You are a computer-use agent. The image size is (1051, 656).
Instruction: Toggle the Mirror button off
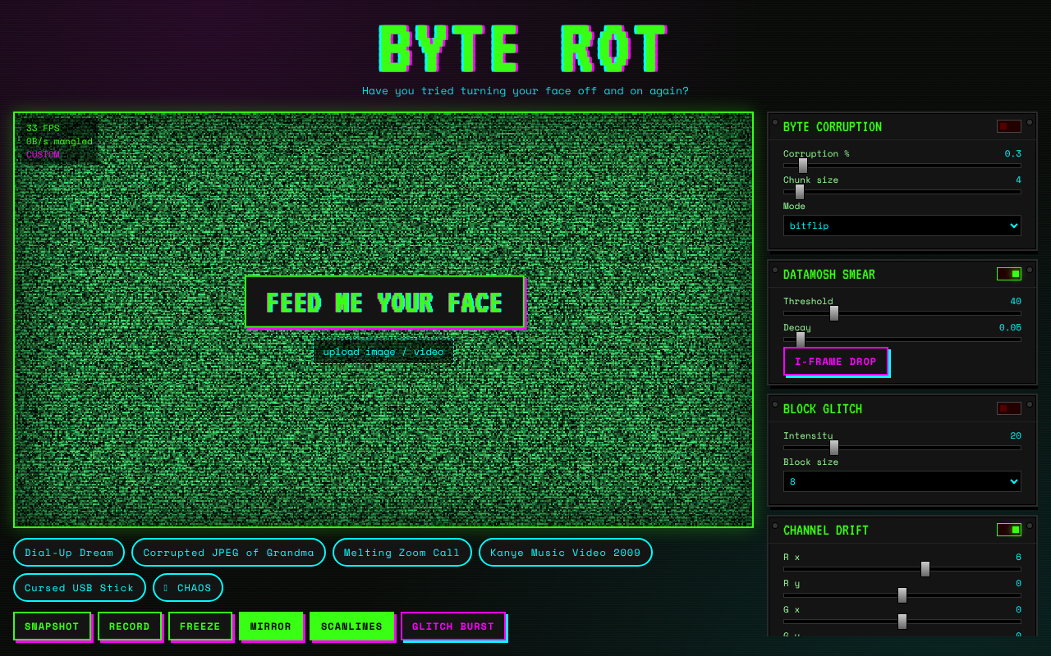[x=271, y=626]
